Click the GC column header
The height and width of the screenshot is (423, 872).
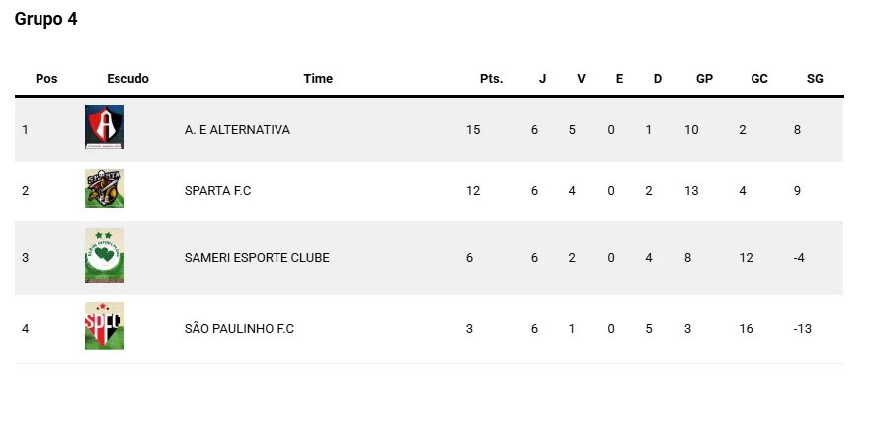pyautogui.click(x=759, y=79)
